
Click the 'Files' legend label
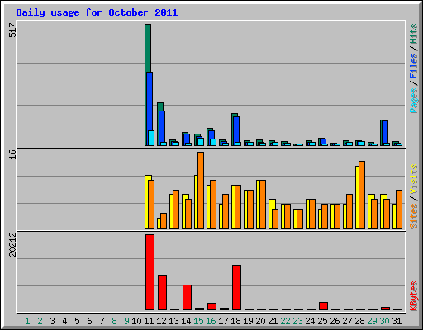pyautogui.click(x=414, y=66)
